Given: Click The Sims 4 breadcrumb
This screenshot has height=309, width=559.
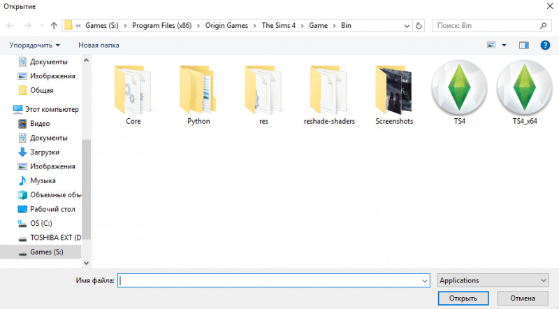Looking at the screenshot, I should (278, 26).
